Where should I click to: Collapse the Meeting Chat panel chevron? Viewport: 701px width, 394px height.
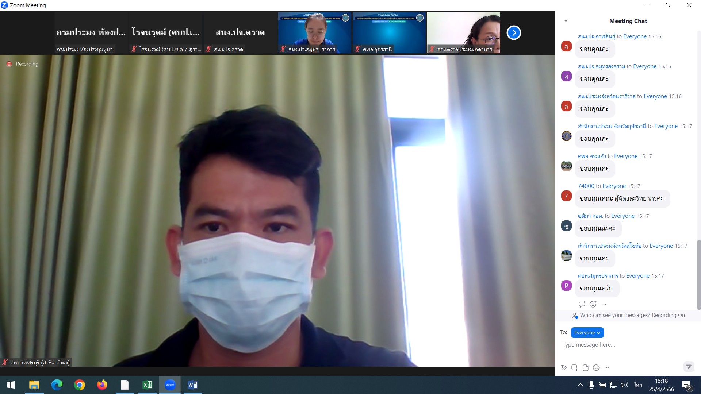pyautogui.click(x=566, y=21)
